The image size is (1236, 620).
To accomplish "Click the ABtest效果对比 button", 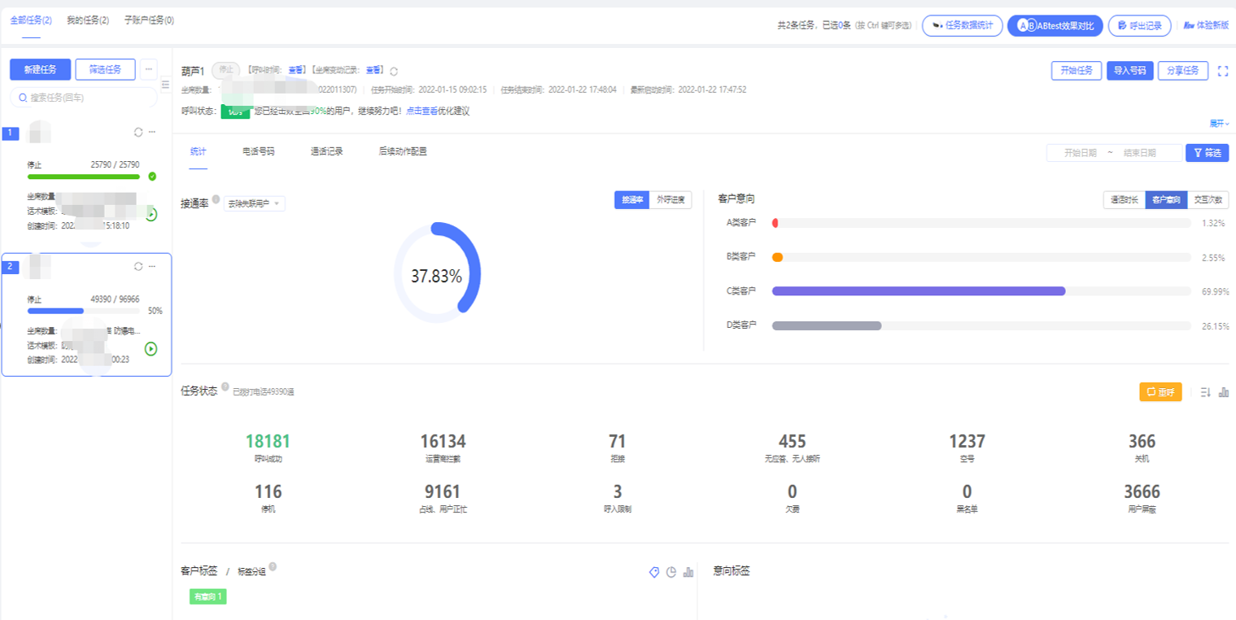I will point(1055,26).
